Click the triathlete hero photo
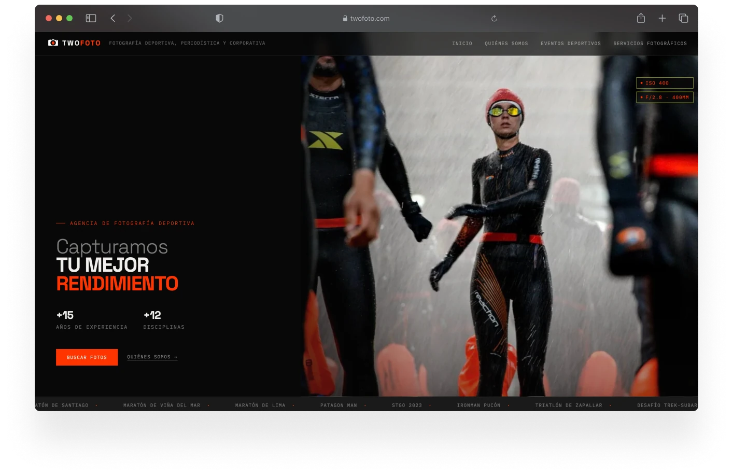The height and width of the screenshot is (476, 733). click(499, 226)
